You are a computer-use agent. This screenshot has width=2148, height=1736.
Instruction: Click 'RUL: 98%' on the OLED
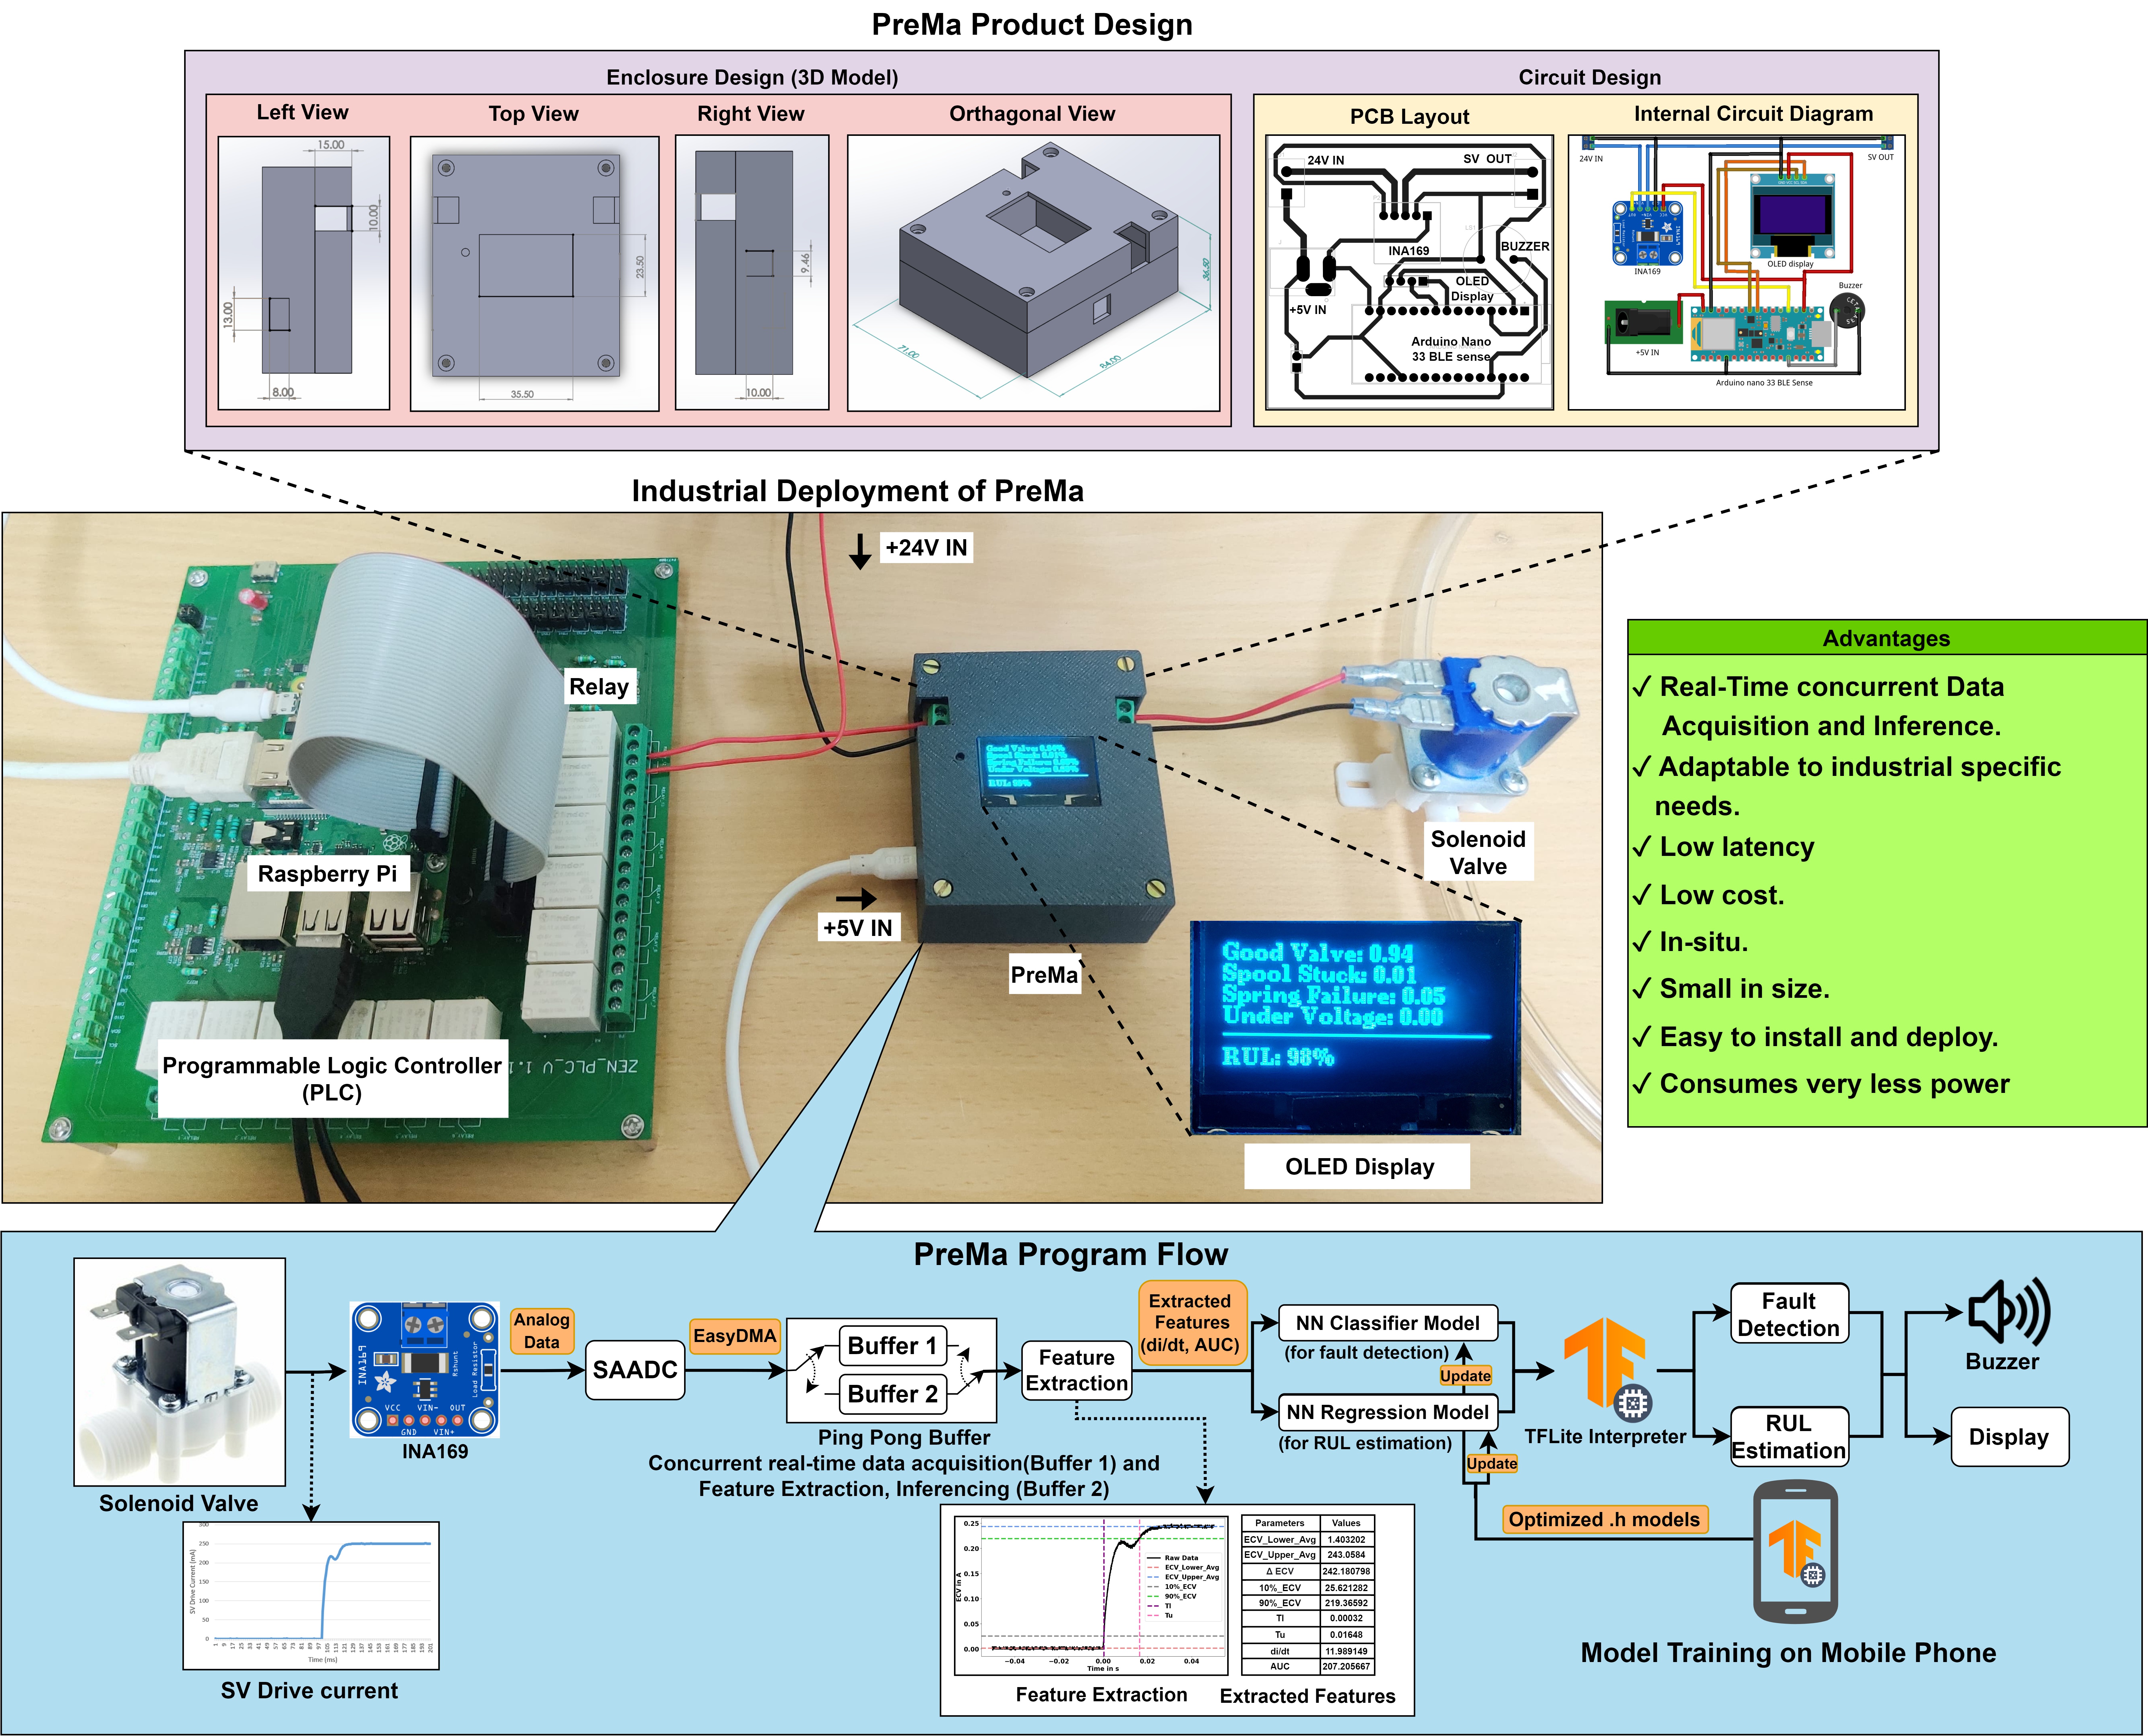[x=1278, y=1057]
